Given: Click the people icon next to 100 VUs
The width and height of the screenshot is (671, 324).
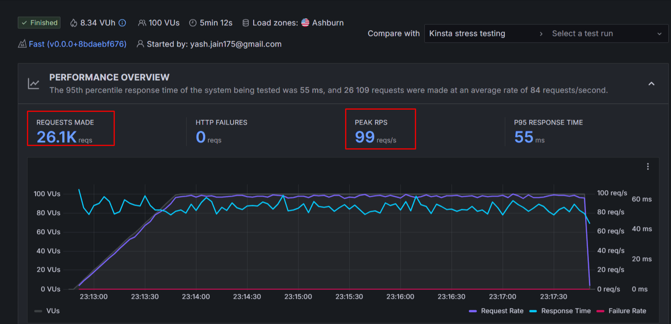Looking at the screenshot, I should pos(141,23).
